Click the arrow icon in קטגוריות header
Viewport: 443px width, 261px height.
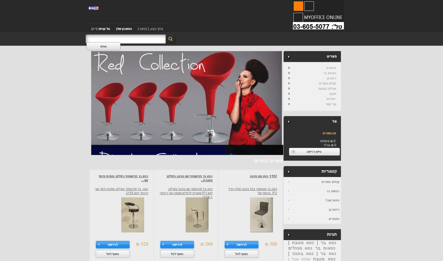coord(289,172)
